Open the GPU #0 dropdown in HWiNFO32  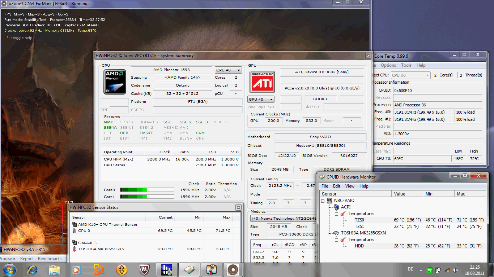pos(261,99)
